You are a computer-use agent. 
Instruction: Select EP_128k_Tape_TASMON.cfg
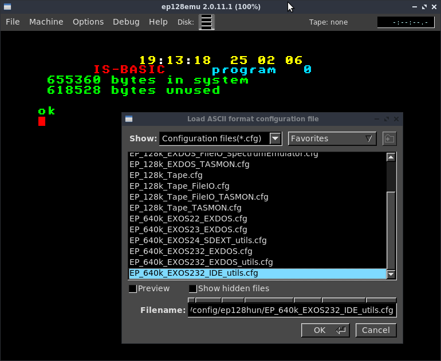pos(257,208)
